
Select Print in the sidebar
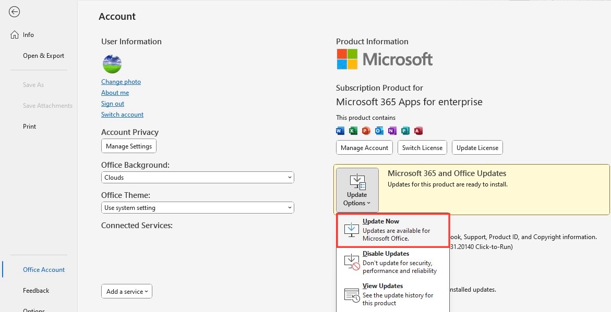coord(29,127)
